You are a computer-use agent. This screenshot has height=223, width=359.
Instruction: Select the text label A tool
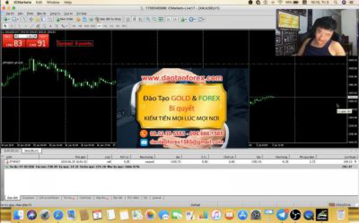(51, 26)
